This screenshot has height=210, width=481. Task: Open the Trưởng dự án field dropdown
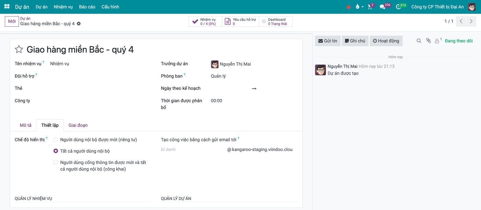(x=254, y=64)
